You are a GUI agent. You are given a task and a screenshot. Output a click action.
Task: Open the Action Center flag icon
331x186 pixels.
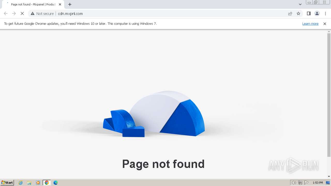(x=306, y=183)
